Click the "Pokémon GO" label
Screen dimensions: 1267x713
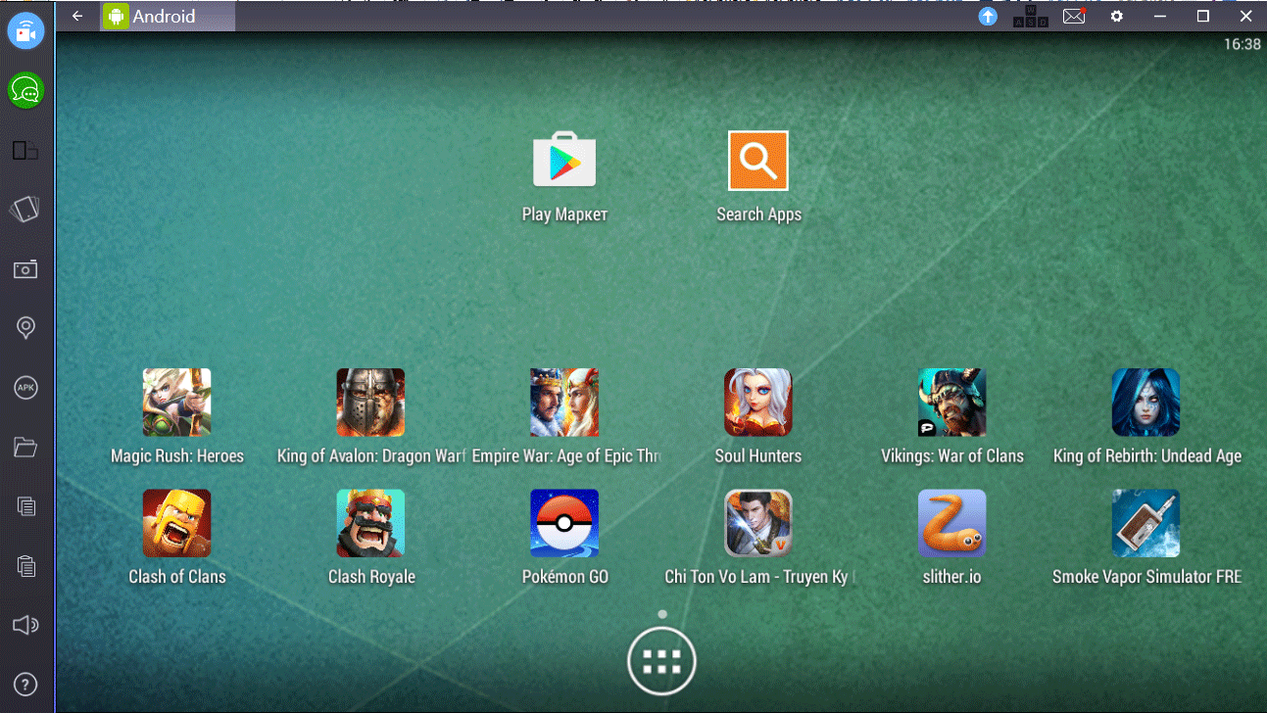(565, 577)
